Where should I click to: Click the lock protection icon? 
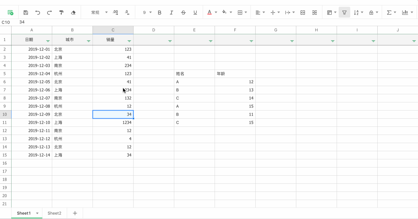[371, 13]
